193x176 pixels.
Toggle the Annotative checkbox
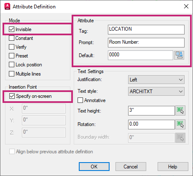(80, 100)
